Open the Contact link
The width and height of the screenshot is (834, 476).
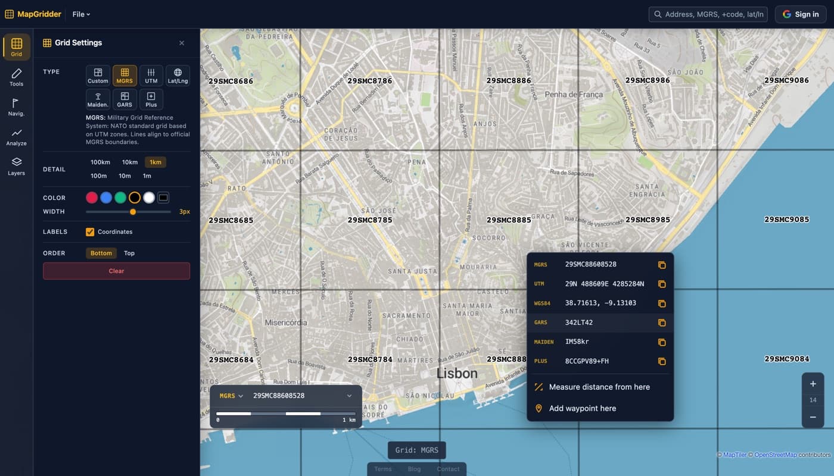click(x=448, y=469)
